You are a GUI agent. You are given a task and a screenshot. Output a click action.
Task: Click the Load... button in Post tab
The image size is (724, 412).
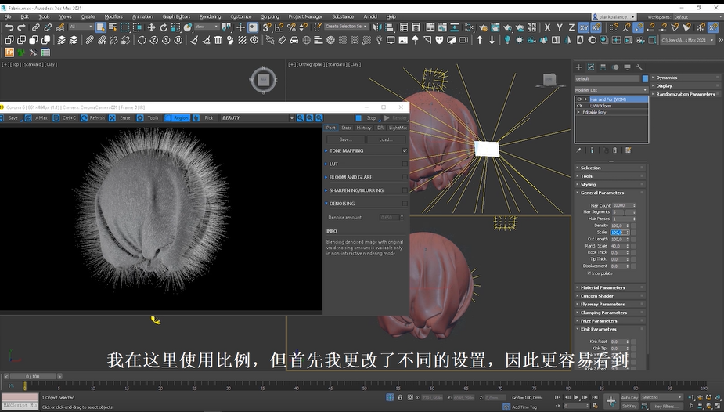(386, 139)
